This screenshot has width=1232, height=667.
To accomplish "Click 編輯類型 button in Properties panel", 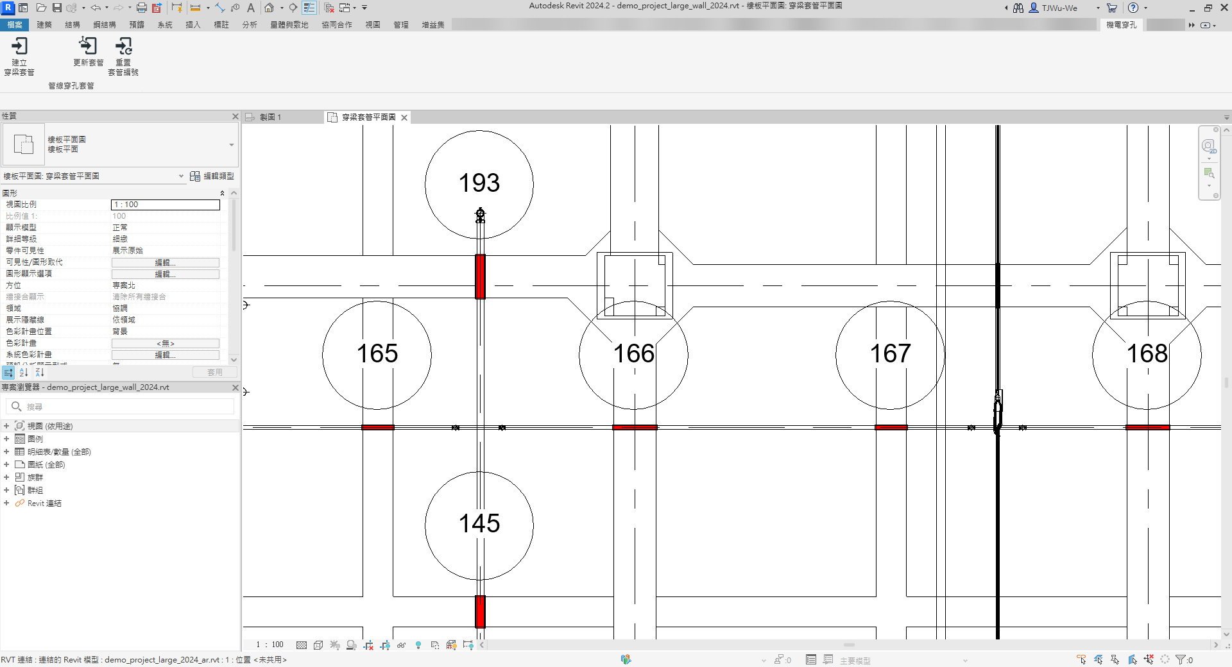I will 212,176.
